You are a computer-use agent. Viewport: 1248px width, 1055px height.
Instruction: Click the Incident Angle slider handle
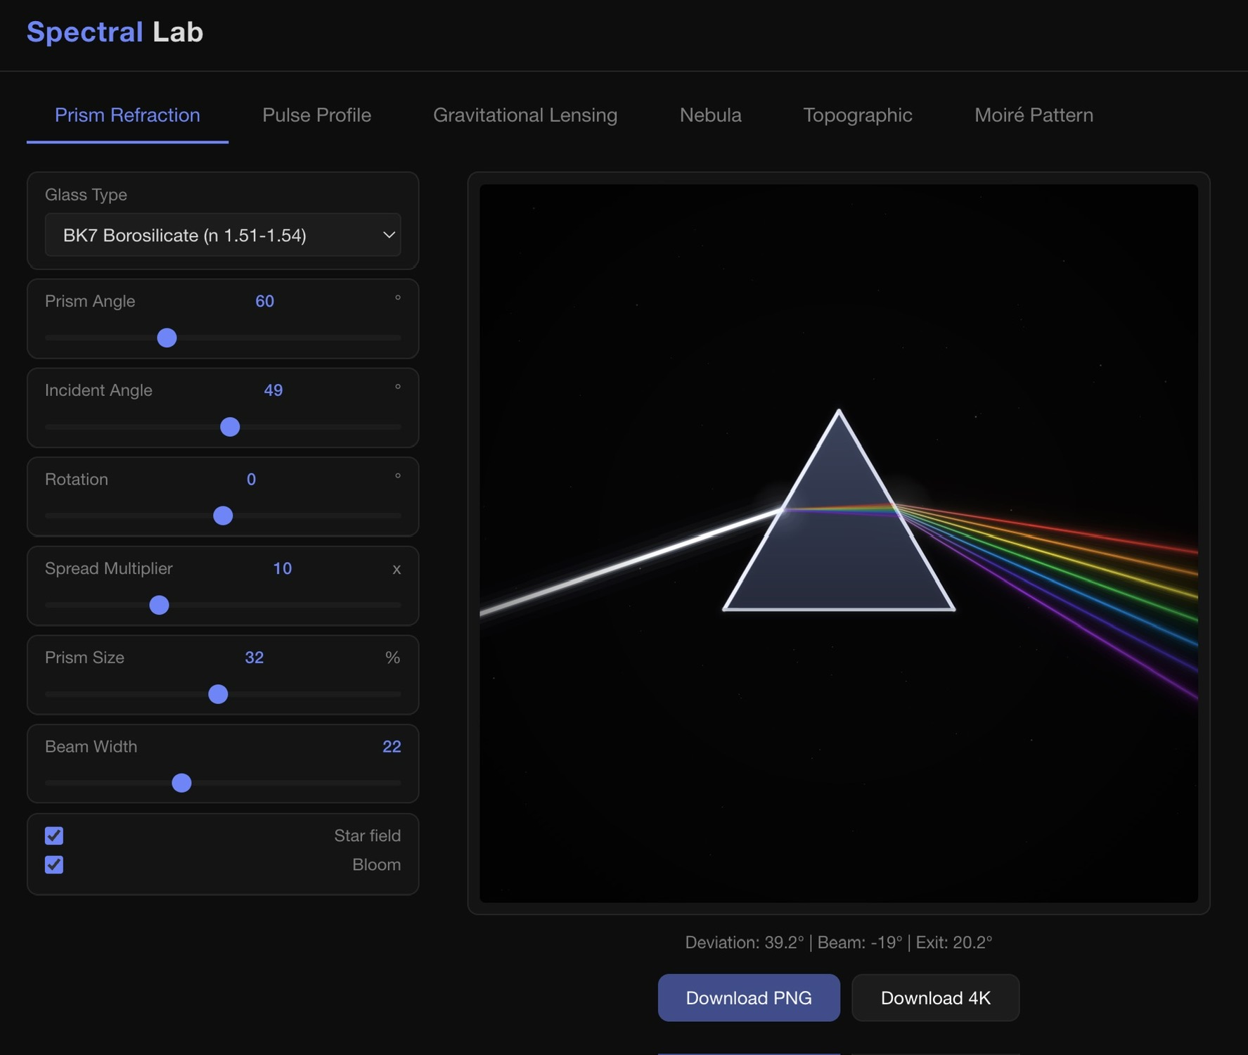(x=230, y=427)
